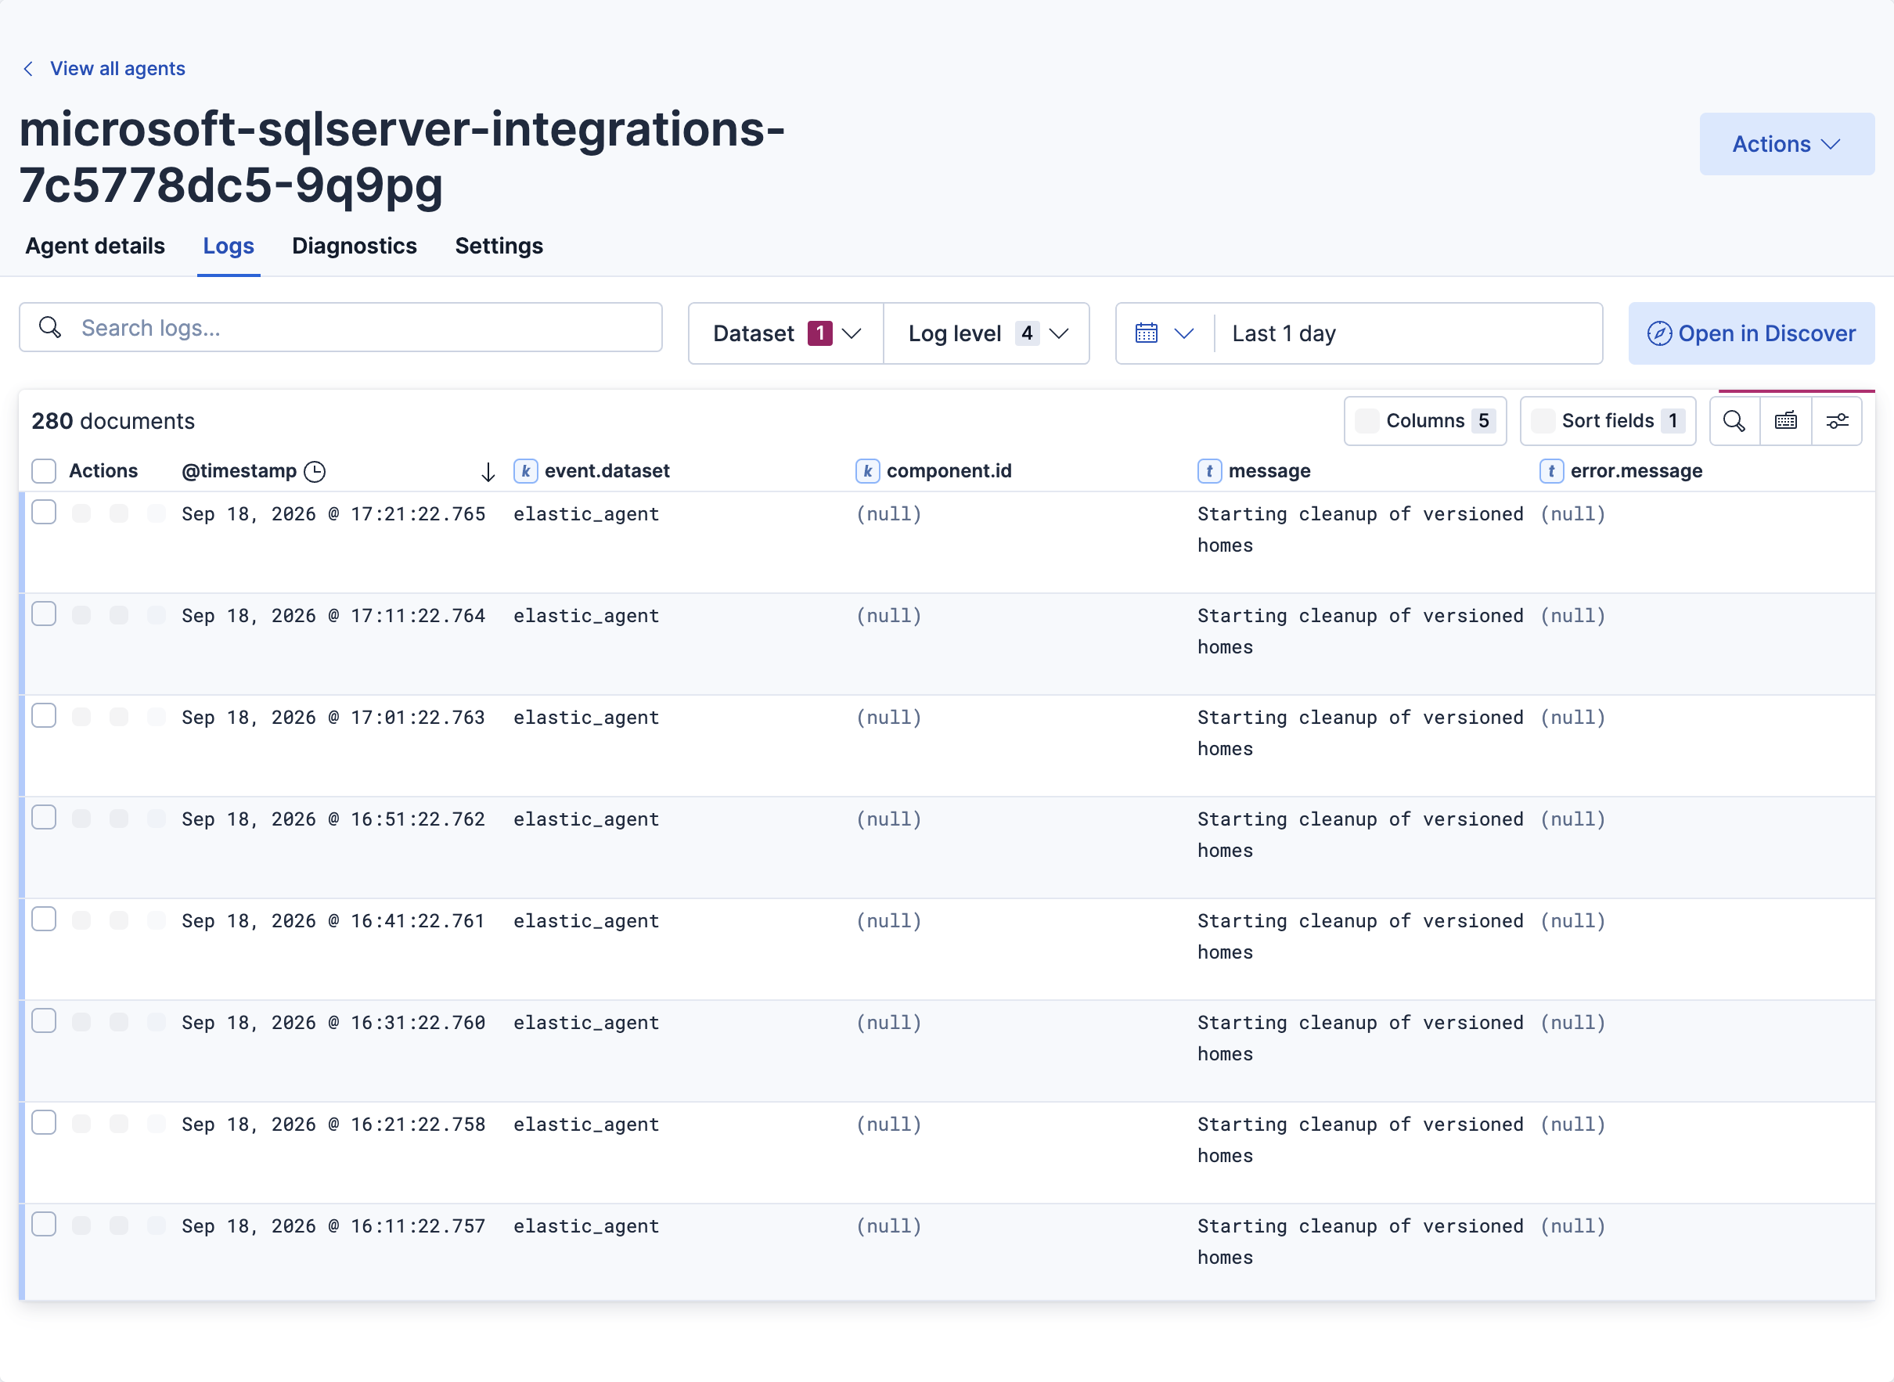This screenshot has height=1382, width=1894.
Task: Select the checkbox for row 16:51:22.762
Action: point(44,817)
